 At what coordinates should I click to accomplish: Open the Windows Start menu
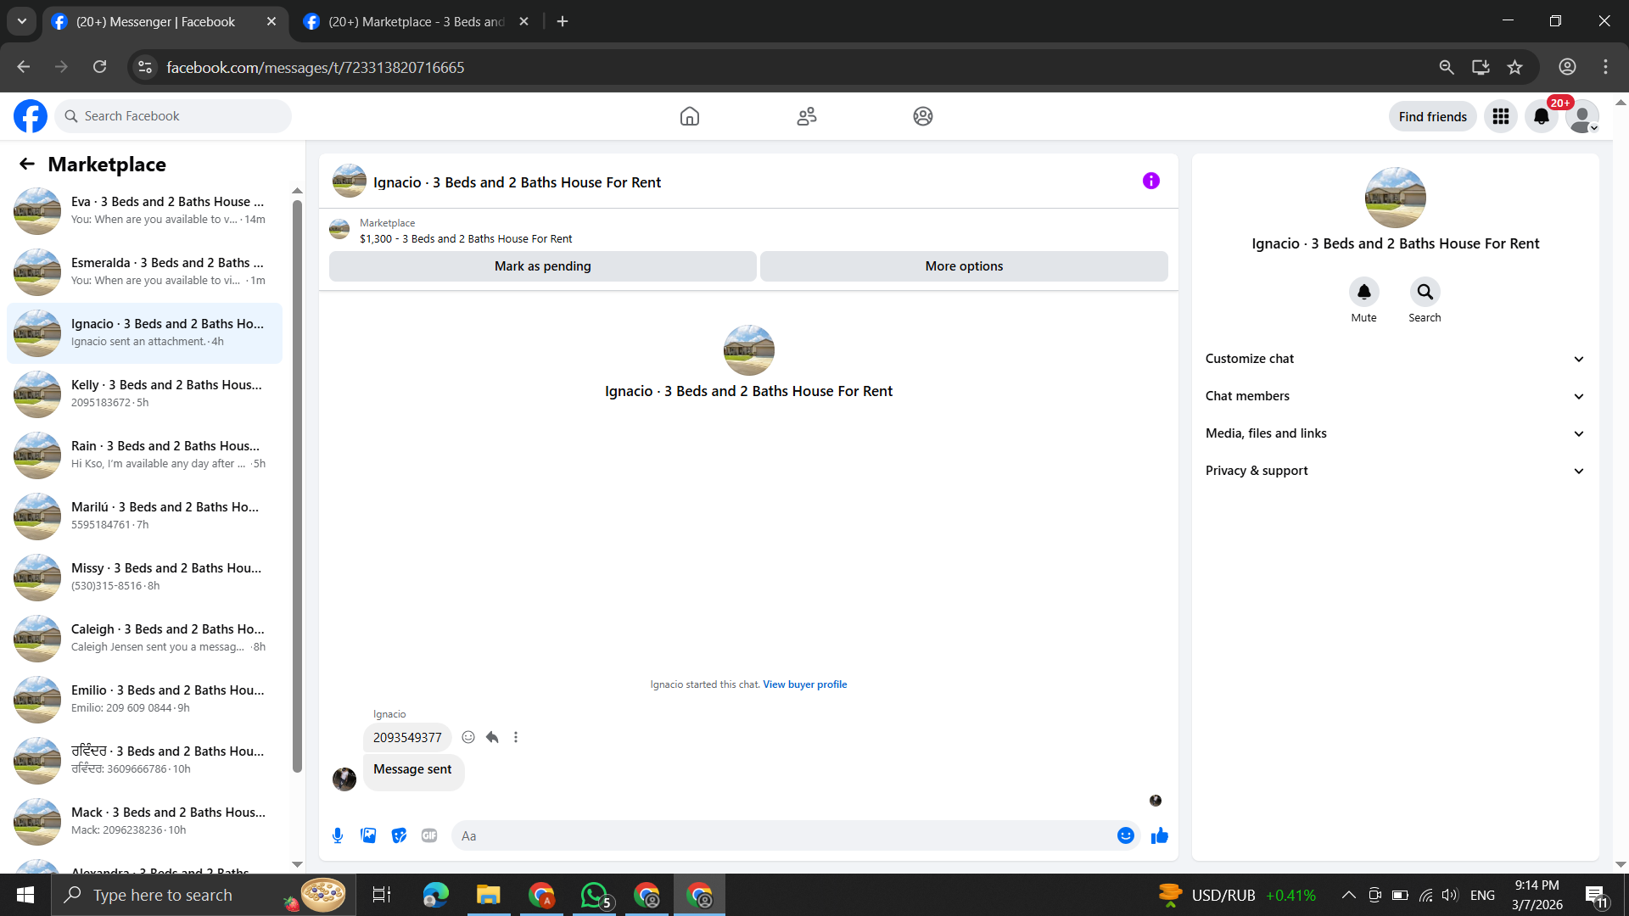tap(25, 895)
